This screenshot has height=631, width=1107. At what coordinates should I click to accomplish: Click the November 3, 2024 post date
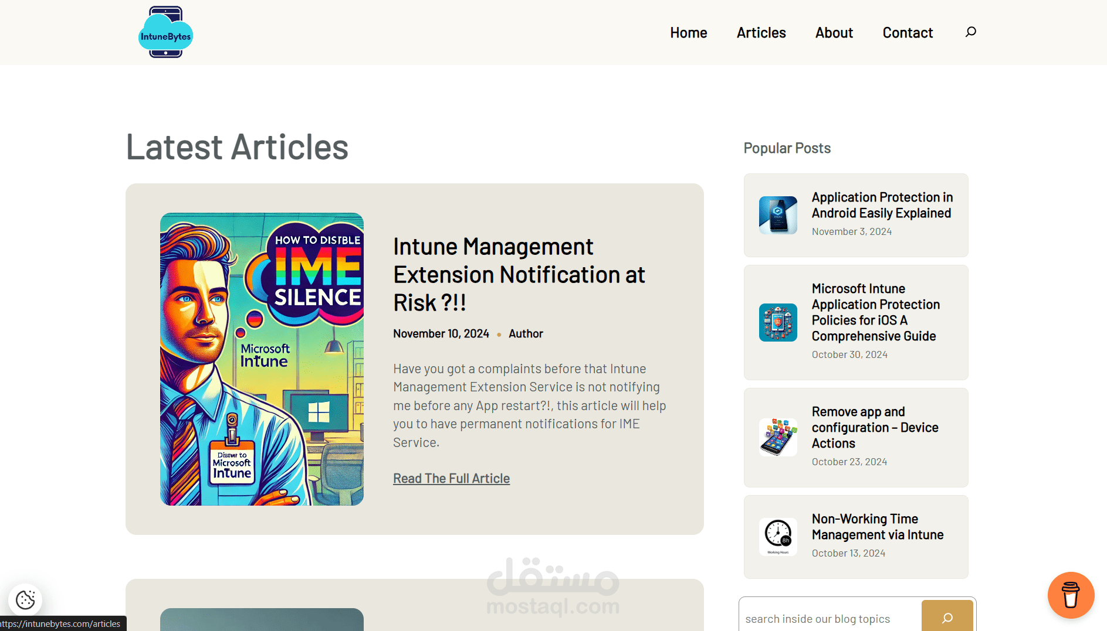[x=852, y=231]
